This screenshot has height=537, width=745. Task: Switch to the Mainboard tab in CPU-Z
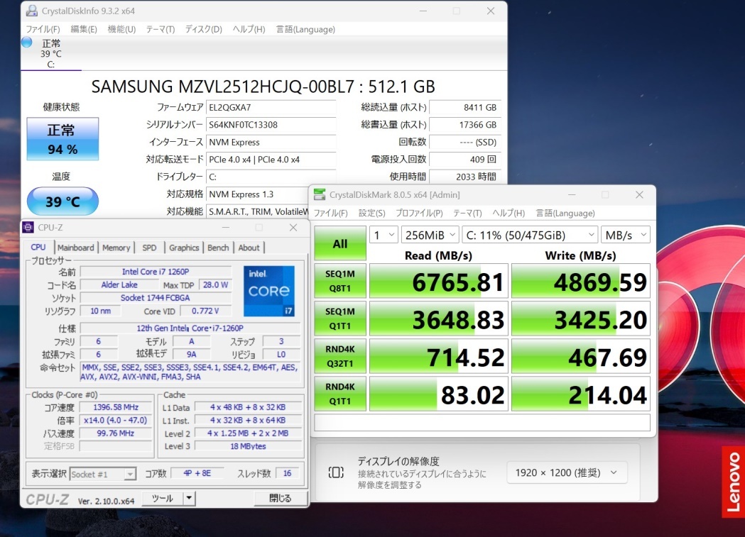[76, 248]
